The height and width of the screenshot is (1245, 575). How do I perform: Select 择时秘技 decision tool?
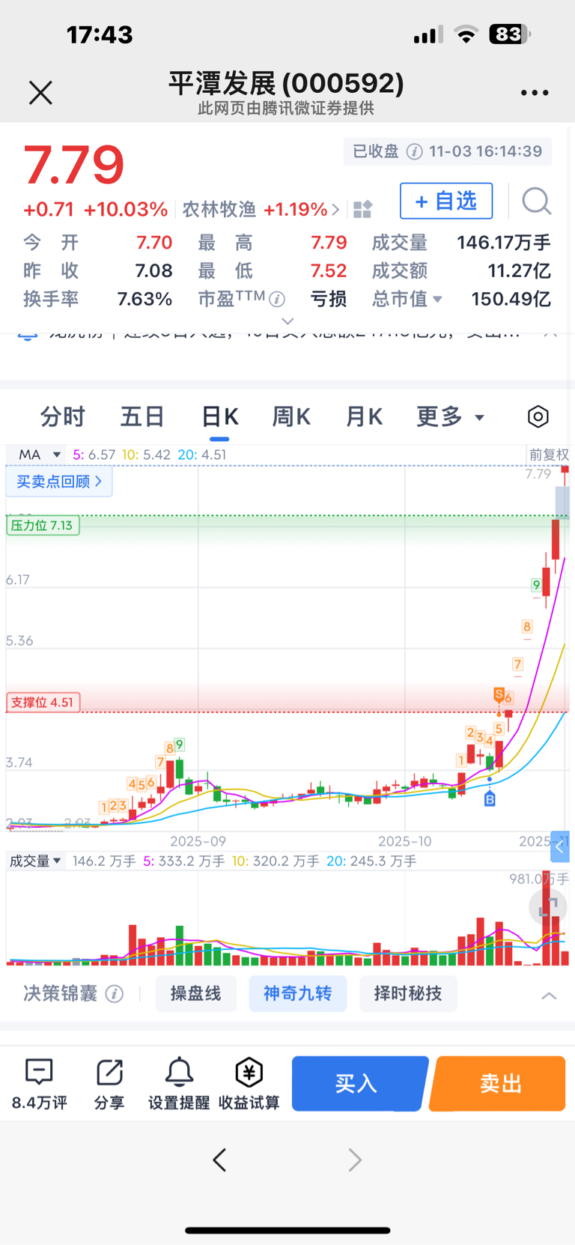click(408, 994)
